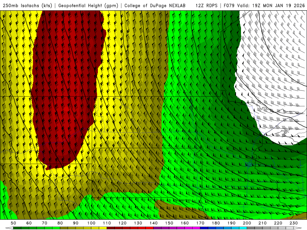The image size is (307, 230).
Task: Click the "12Z RDPS" model run label
Action: pyautogui.click(x=206, y=5)
